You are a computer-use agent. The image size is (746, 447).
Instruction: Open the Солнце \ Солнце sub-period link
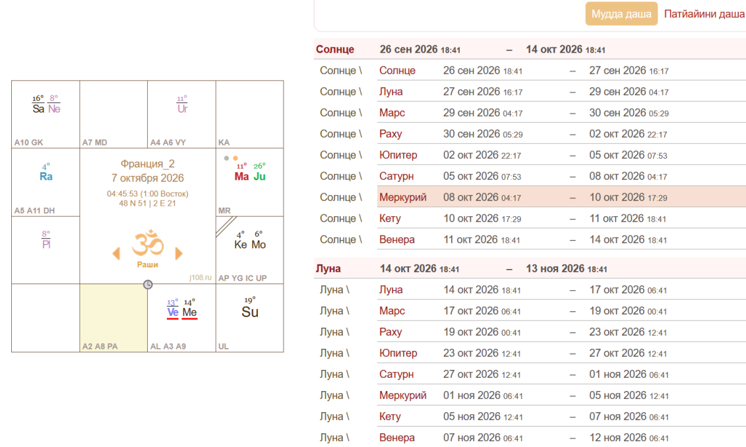[x=397, y=71]
